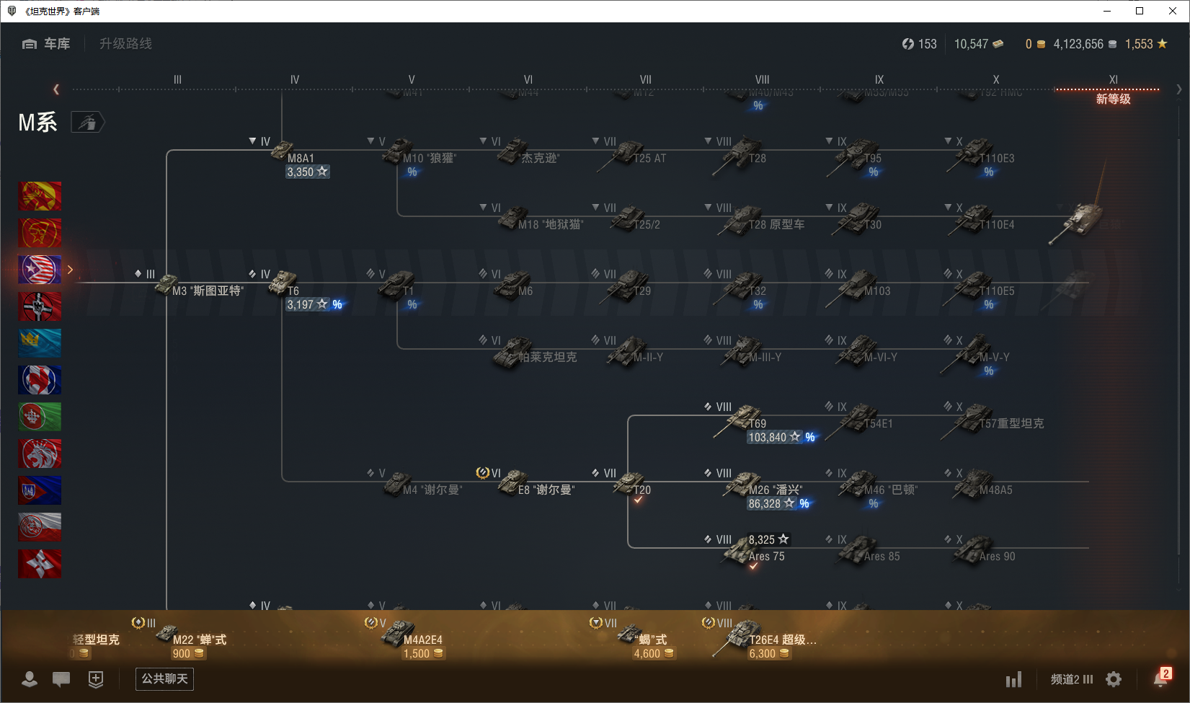Open the session statistics bar icon

pos(1014,679)
